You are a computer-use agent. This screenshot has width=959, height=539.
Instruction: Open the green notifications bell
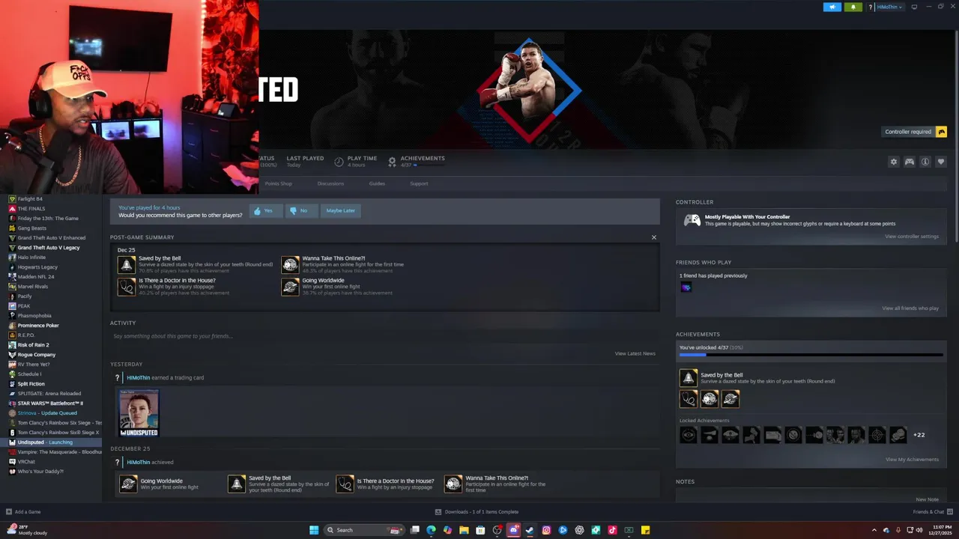point(853,7)
